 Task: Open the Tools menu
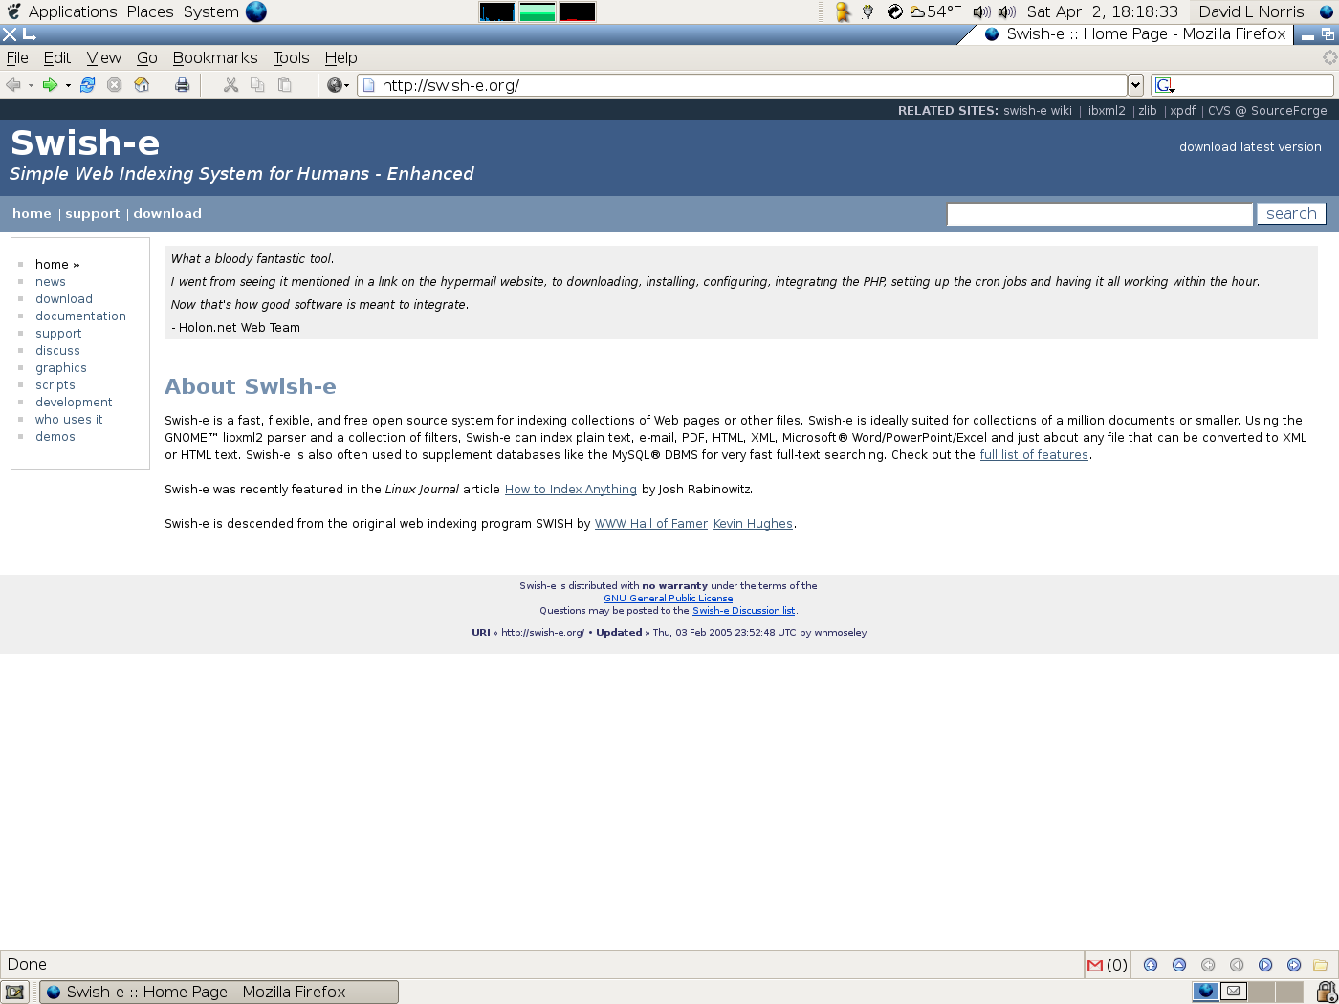[291, 58]
